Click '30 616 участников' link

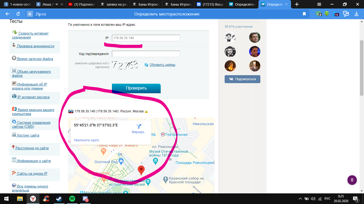click(238, 27)
